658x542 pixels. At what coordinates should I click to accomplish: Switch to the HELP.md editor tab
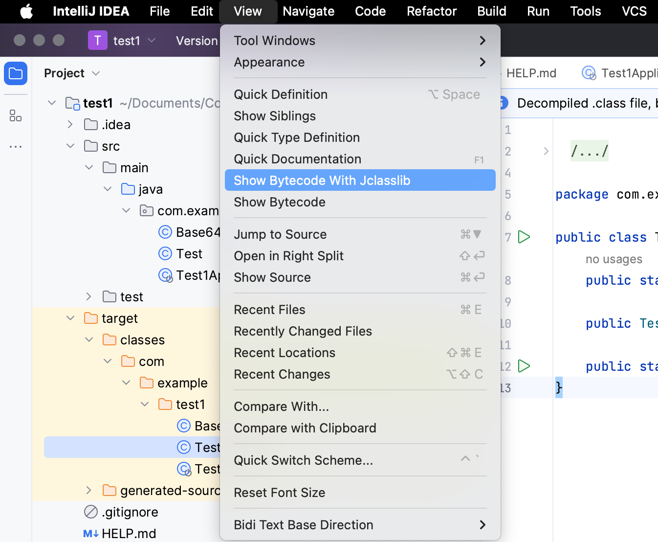pos(531,73)
